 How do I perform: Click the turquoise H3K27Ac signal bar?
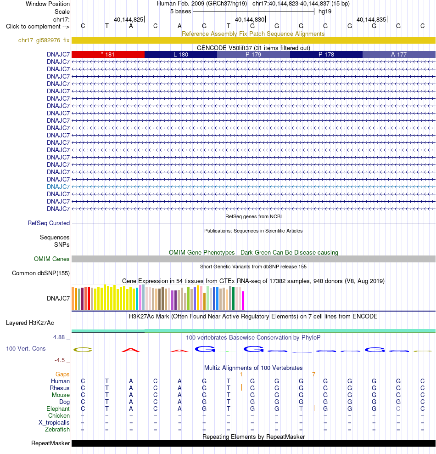pyautogui.click(x=253, y=331)
